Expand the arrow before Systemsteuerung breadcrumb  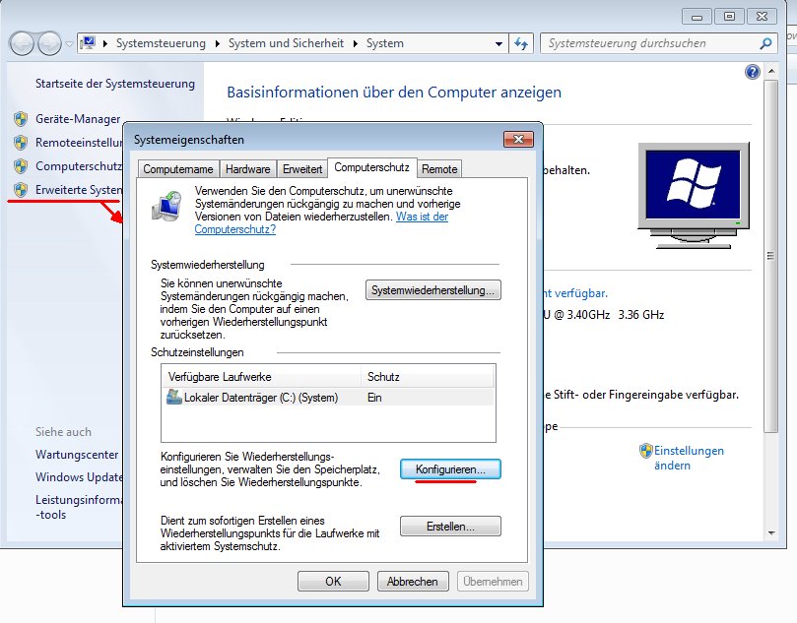105,43
